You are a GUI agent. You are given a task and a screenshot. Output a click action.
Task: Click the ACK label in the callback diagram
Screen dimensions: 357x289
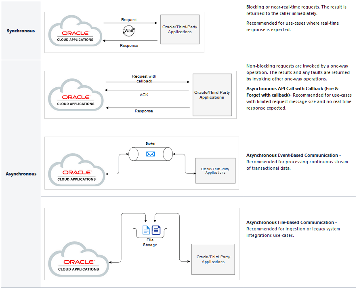144,95
